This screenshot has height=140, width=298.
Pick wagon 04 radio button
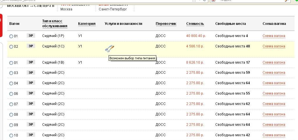[11, 83]
